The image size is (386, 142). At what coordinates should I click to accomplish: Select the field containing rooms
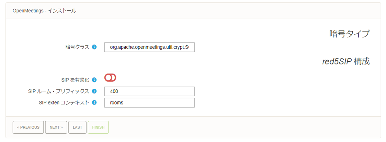click(x=149, y=102)
